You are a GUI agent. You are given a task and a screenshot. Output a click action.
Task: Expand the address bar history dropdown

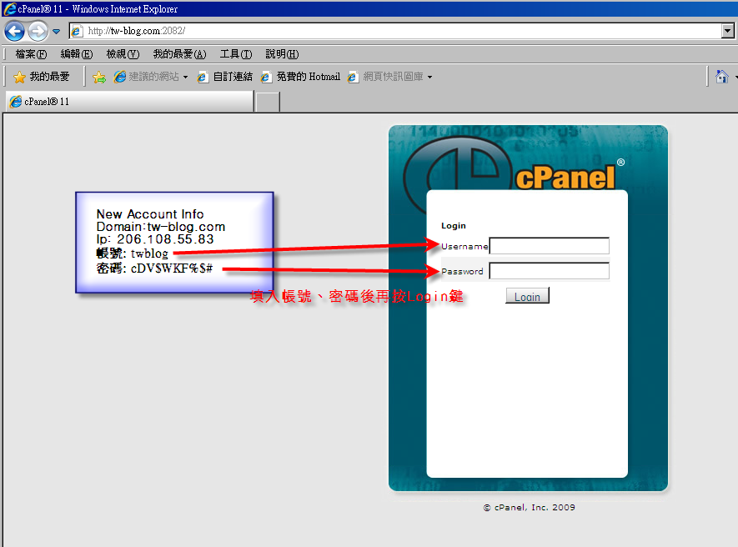point(728,31)
